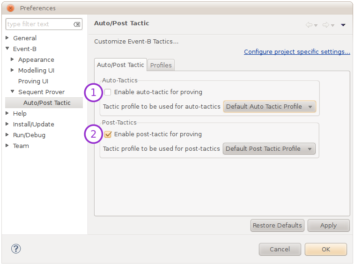
Task: Expand the General tree node
Action: point(7,38)
